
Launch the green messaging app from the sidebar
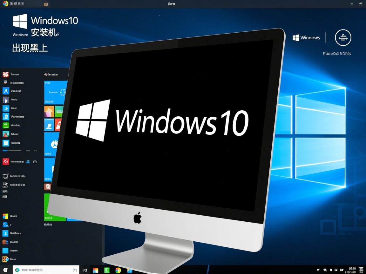pos(6,126)
